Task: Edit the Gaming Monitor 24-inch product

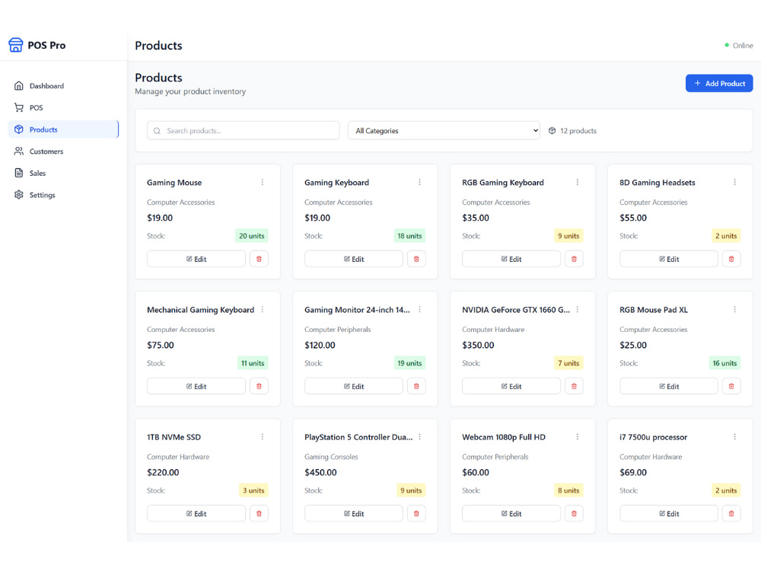Action: coord(354,386)
